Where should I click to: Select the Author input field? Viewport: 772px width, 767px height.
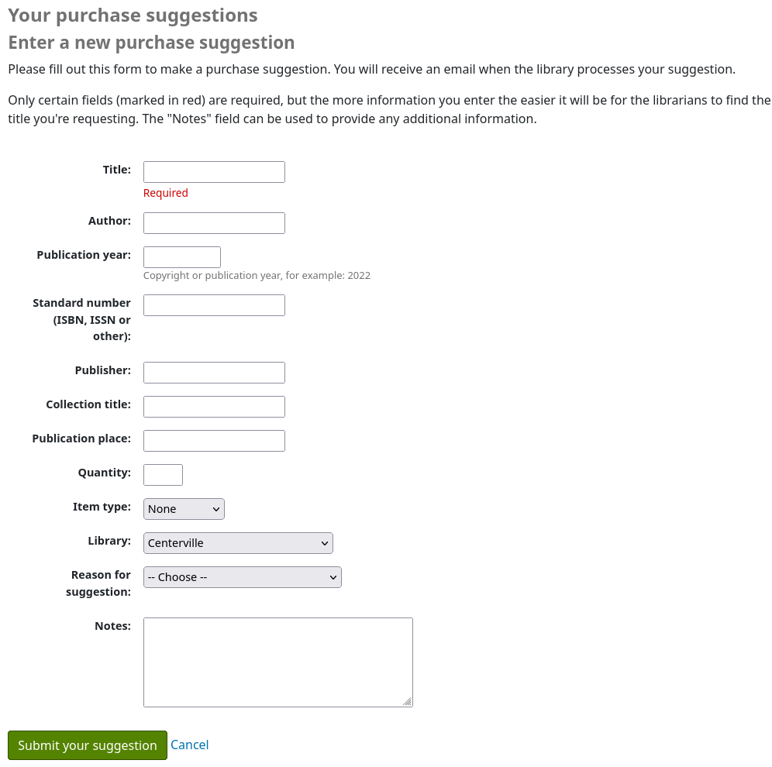click(214, 222)
